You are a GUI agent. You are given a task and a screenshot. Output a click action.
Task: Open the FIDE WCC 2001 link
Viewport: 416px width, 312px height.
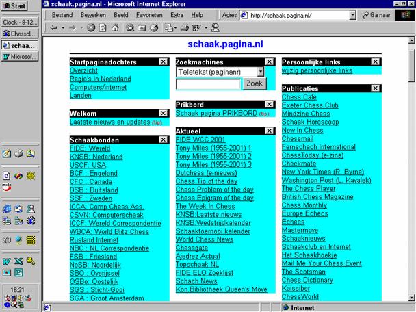tap(200, 140)
